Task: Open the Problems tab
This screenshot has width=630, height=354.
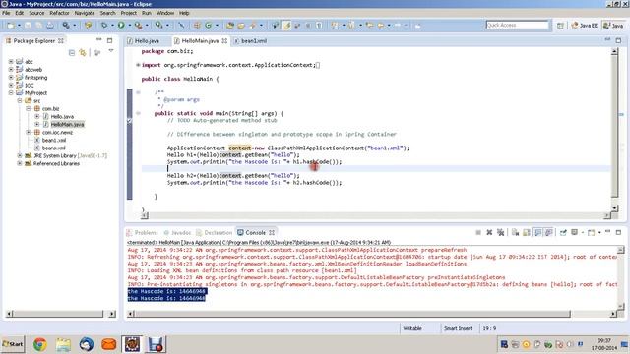Action: 142,233
